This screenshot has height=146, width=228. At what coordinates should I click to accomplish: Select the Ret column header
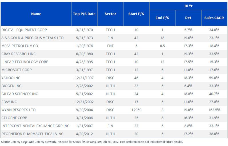point(188,18)
